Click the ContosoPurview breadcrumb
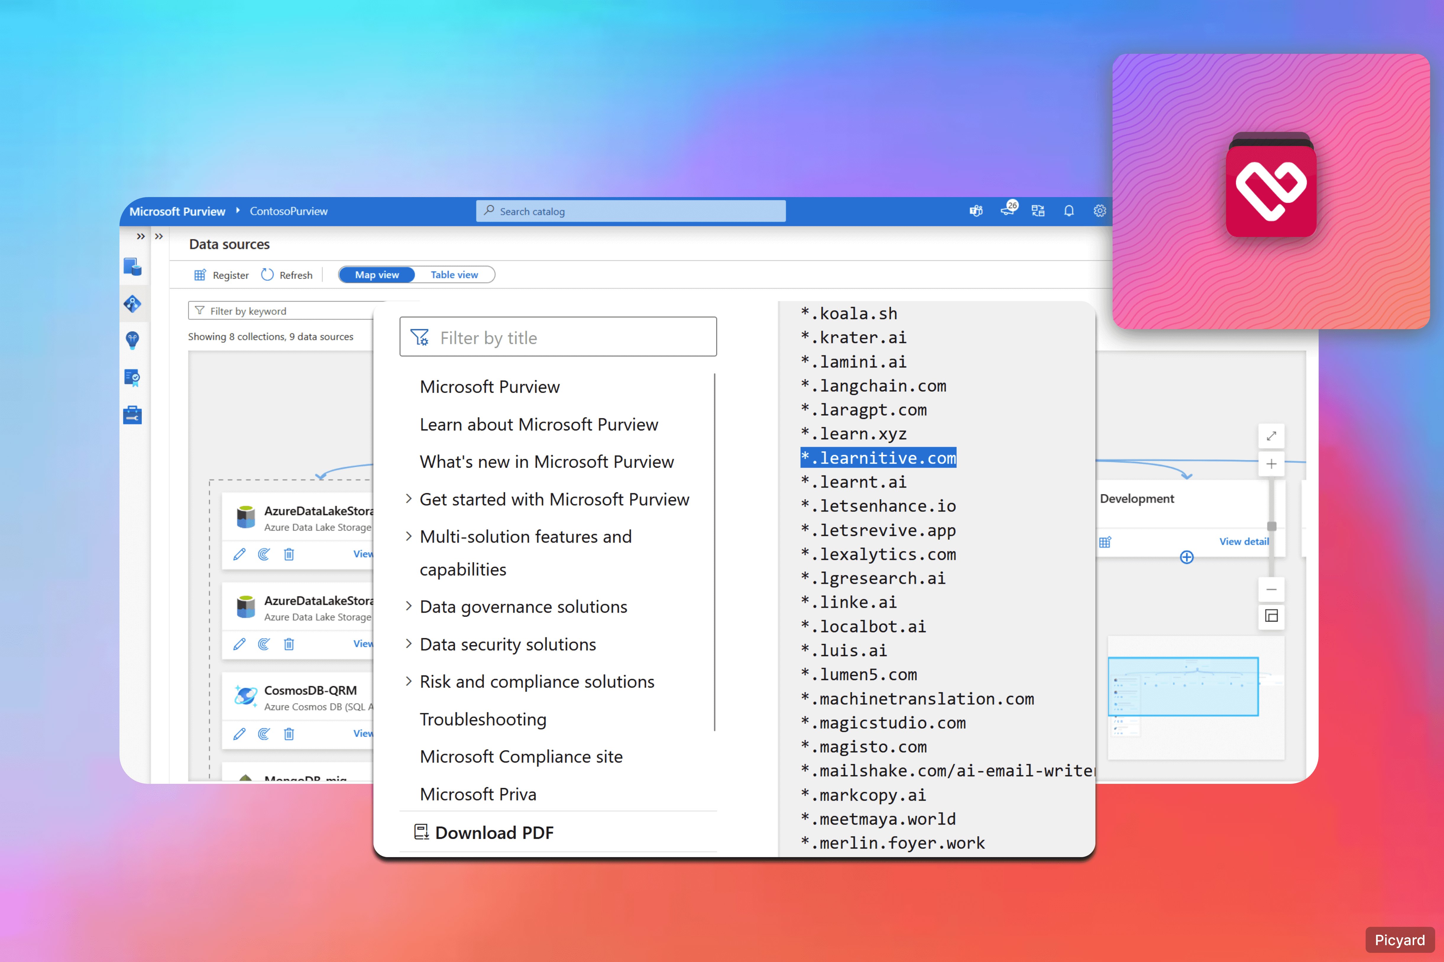The width and height of the screenshot is (1444, 962). 289,211
